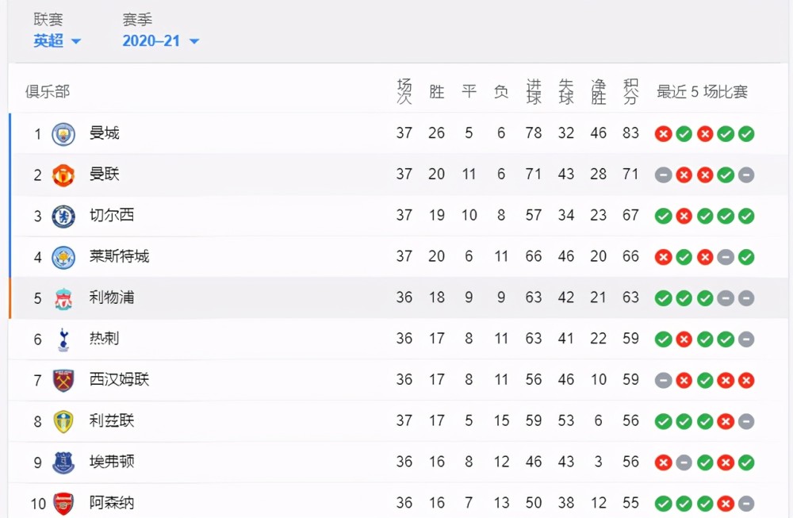Click the 积分 points column header
This screenshot has height=518, width=793.
click(630, 91)
